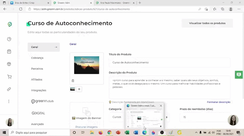
Task: Open the tab actions menu icon
Action: coord(4,3)
